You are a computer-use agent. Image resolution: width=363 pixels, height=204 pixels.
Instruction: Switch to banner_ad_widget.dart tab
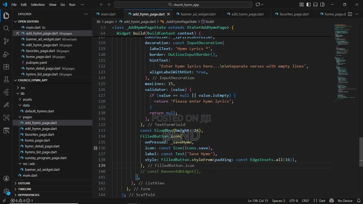198,14
